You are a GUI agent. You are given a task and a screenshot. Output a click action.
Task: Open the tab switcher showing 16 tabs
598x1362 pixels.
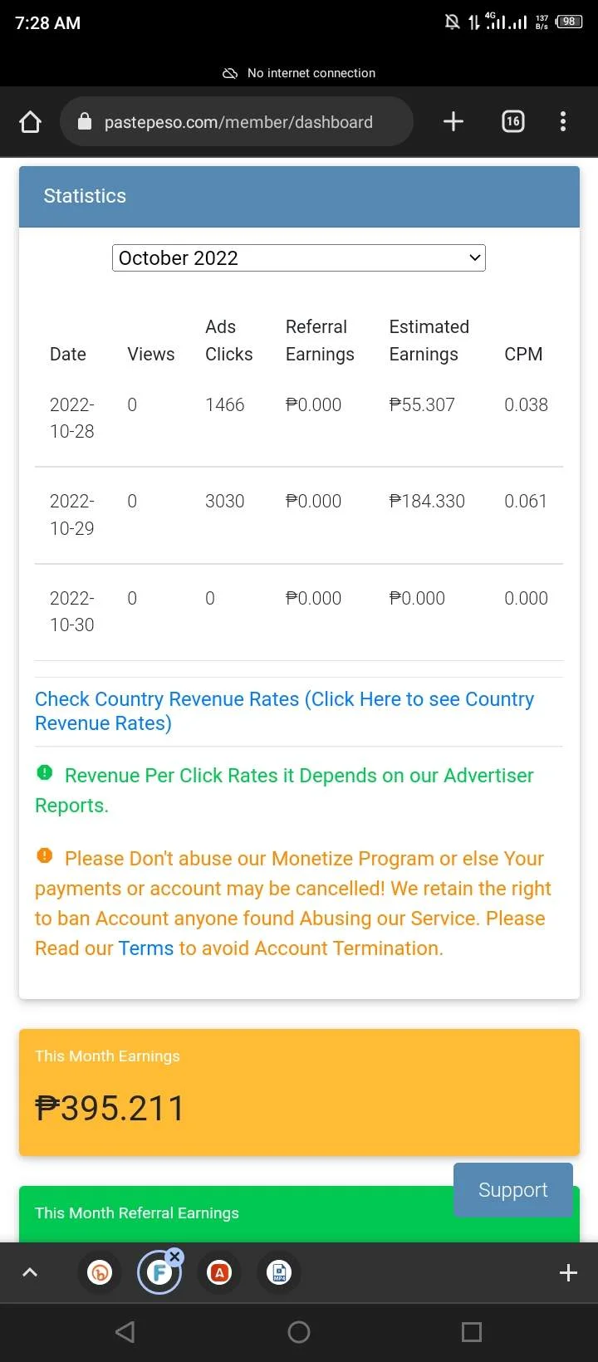513,122
